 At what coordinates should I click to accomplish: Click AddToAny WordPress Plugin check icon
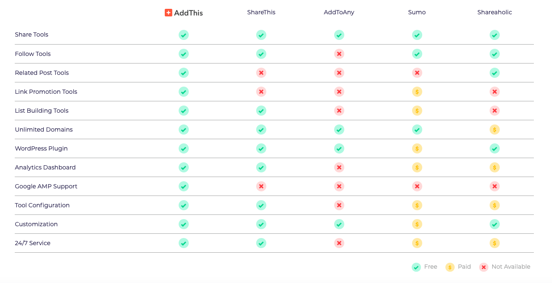coord(339,148)
